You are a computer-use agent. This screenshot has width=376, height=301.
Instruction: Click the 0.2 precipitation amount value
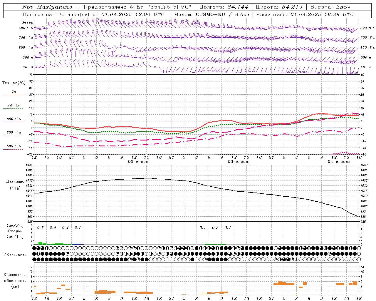click(215, 228)
